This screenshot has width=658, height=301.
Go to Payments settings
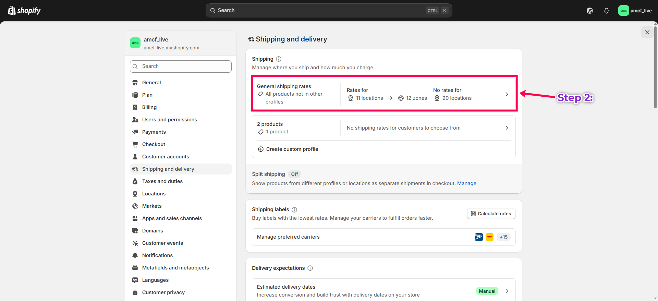pyautogui.click(x=154, y=132)
